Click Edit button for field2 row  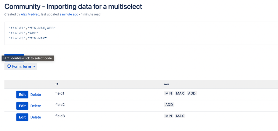(22, 106)
